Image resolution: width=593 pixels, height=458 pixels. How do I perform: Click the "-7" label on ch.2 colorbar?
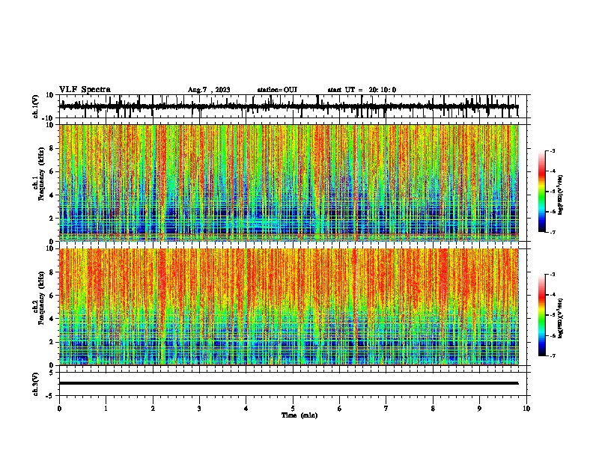coord(553,355)
